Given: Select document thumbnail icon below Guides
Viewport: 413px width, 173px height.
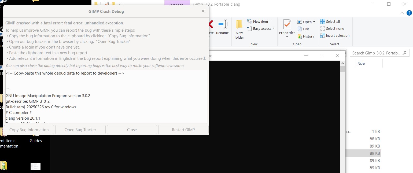Looking at the screenshot, I should tap(35, 167).
